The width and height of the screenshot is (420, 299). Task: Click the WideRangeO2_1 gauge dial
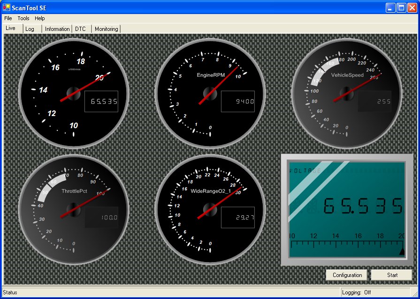[210, 209]
